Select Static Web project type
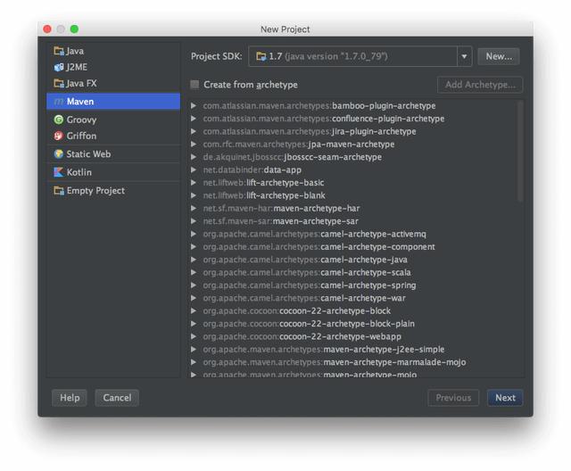 coord(113,154)
